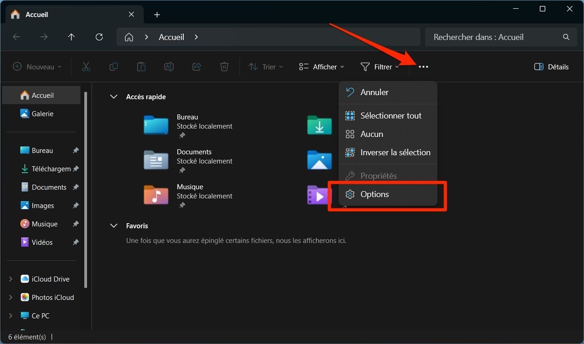Choose Inverser la sélection

tap(388, 152)
